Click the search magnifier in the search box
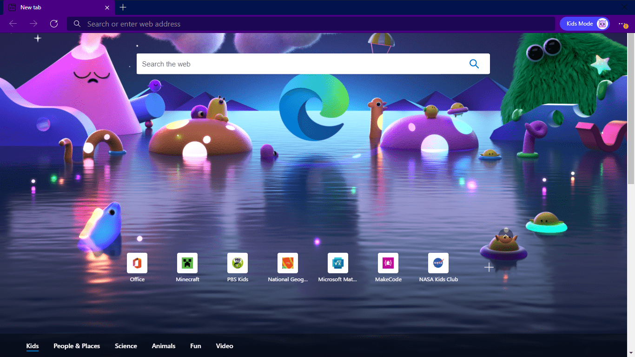The width and height of the screenshot is (635, 357). 474,64
